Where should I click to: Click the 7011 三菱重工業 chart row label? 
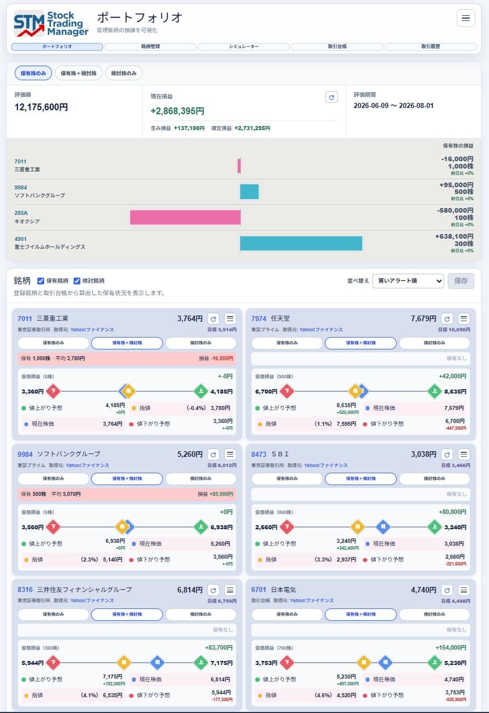27,166
